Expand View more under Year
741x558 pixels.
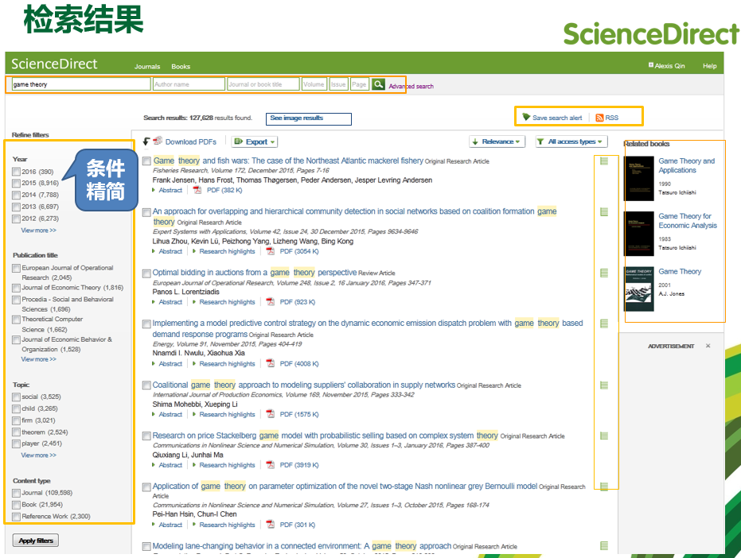coord(38,231)
